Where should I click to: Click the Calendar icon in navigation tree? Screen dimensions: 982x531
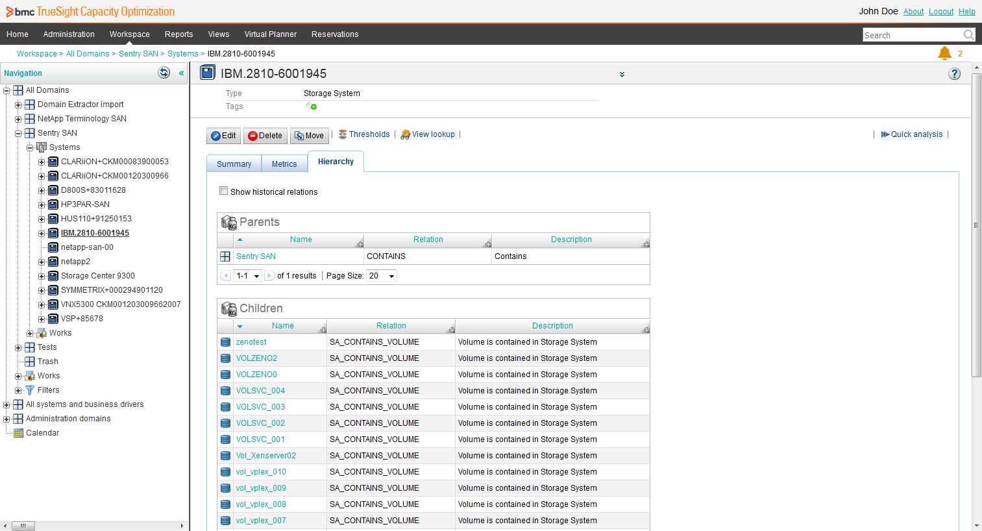18,433
